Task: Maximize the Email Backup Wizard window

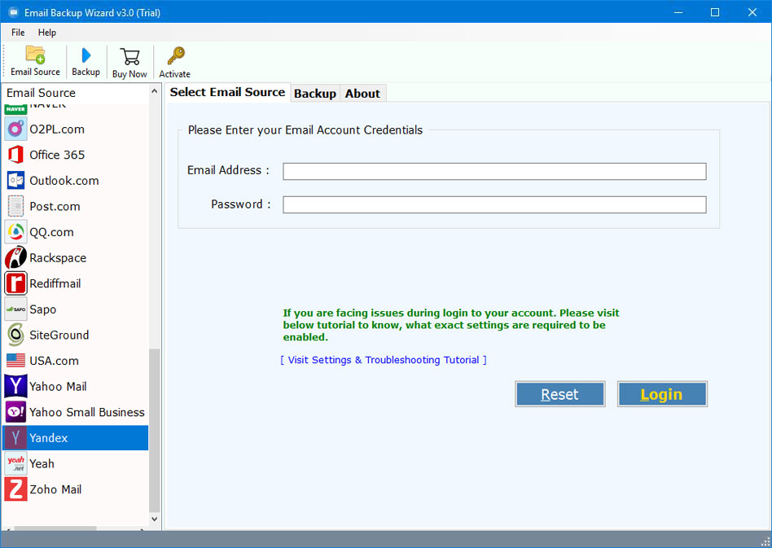Action: click(715, 12)
